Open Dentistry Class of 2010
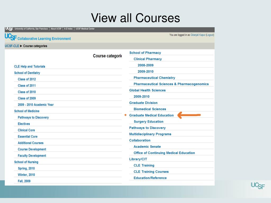The width and height of the screenshot is (271, 203). coord(27,92)
